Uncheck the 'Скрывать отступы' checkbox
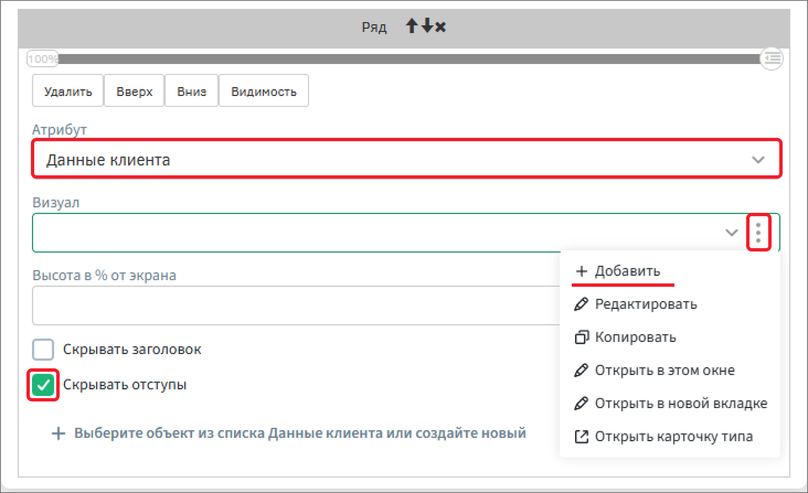 43,385
